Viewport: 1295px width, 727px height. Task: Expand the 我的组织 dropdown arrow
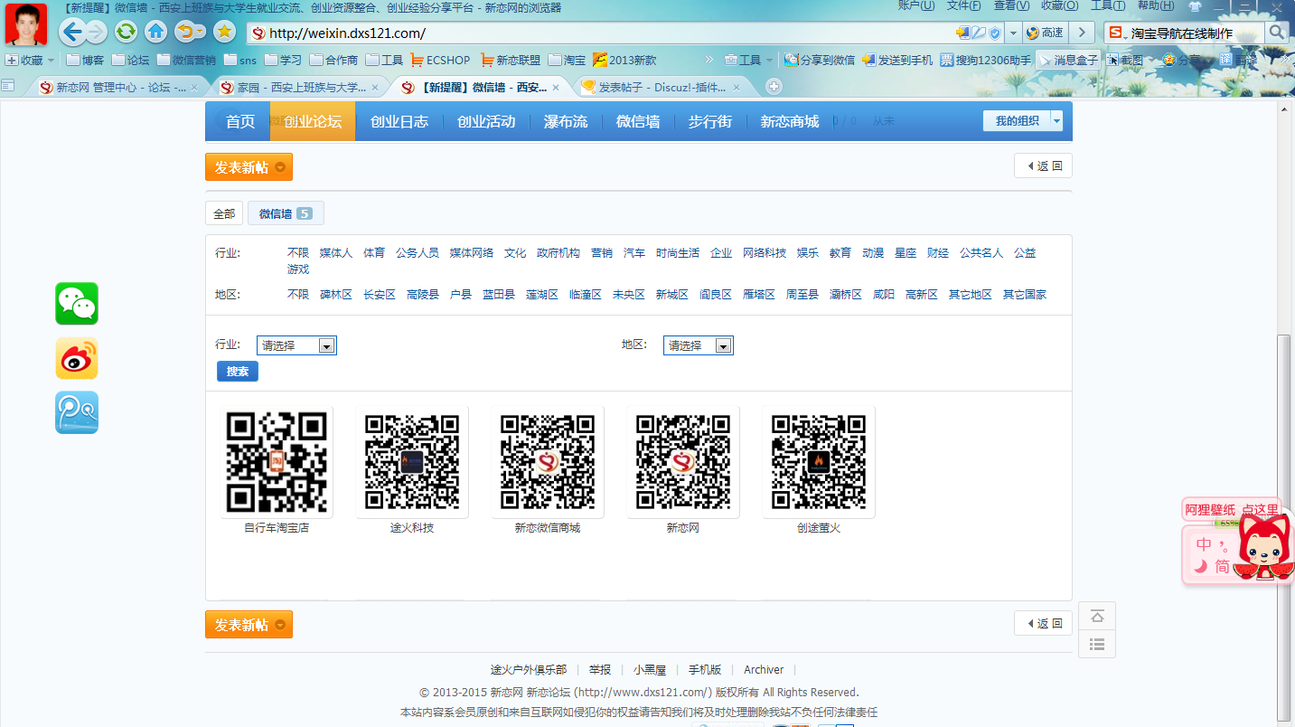[1056, 118]
